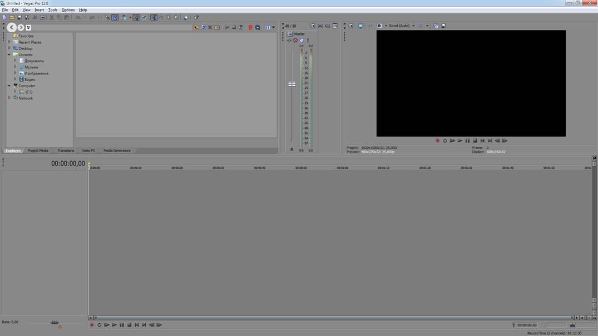Screen dimensions: 598x336
Task: Open the Insert menu
Action: tap(39, 10)
